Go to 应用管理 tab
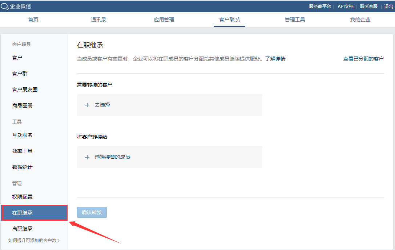Screen dimensions: 395x250 pos(164,20)
